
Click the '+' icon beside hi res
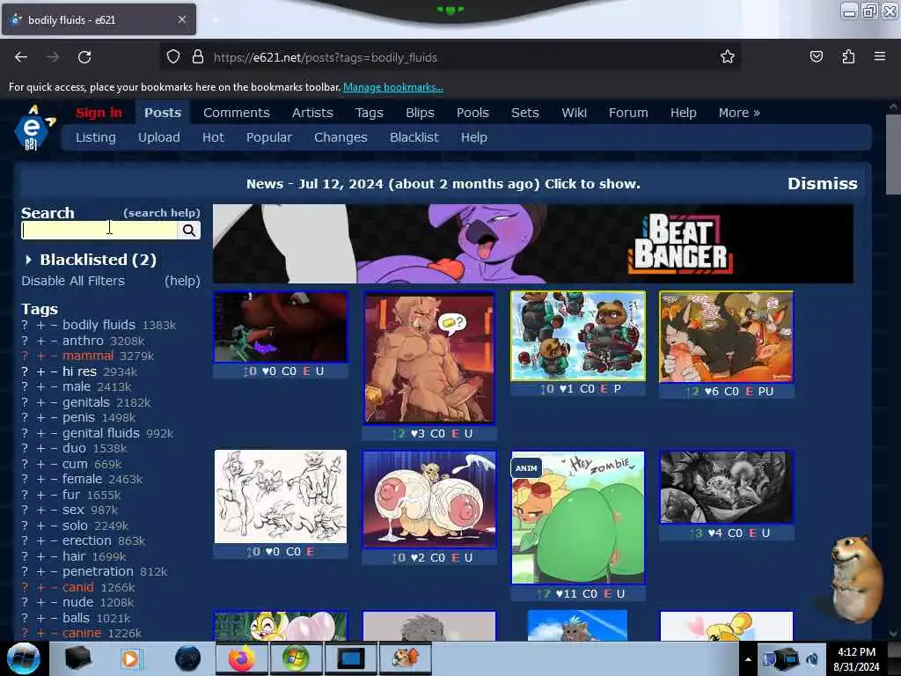coord(40,372)
